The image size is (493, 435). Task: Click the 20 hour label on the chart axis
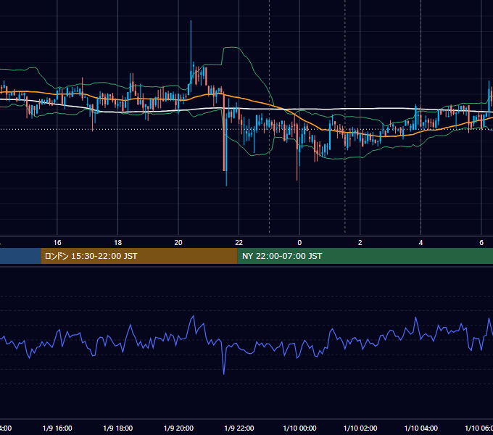[178, 243]
